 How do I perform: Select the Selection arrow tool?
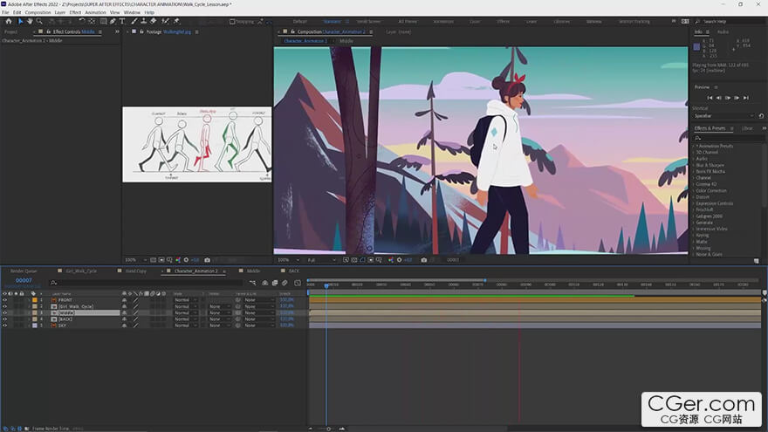(20, 21)
